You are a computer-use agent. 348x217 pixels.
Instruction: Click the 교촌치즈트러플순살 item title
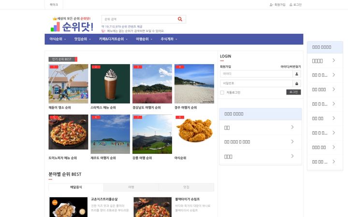point(104,199)
